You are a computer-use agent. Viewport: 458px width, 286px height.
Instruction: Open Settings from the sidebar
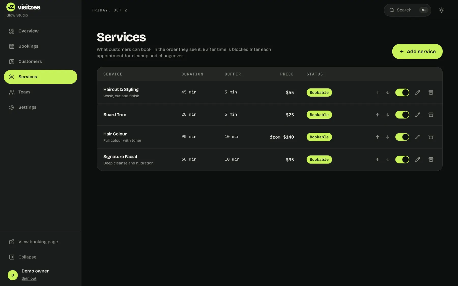[x=40, y=107]
